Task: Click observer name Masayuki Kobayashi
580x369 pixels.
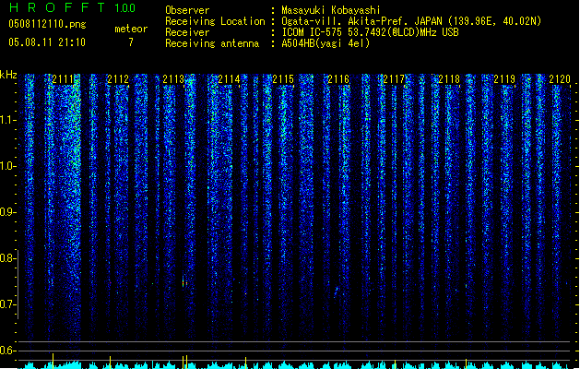Action: [x=331, y=10]
